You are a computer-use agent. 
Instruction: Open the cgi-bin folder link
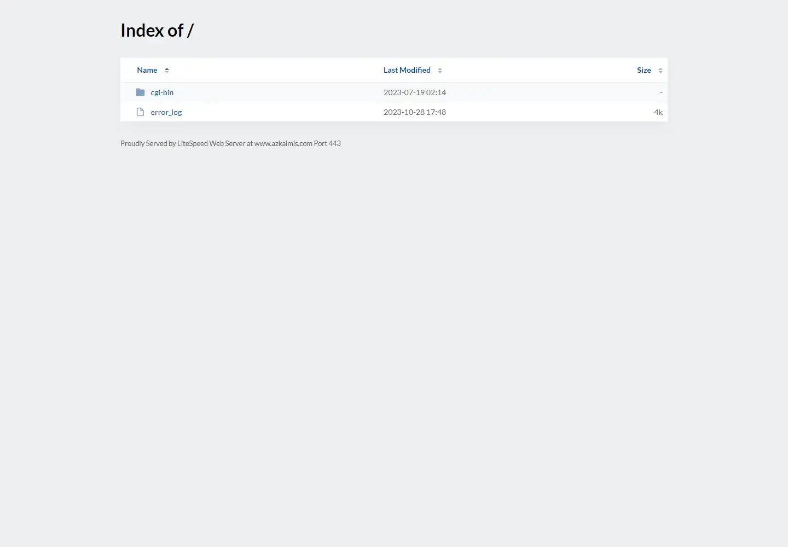162,92
